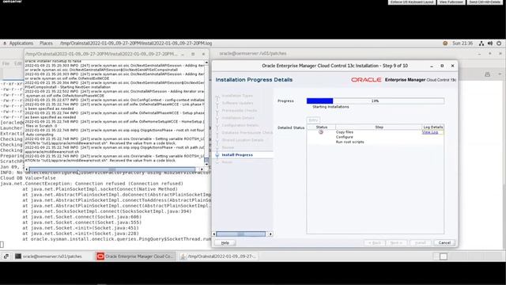Click the right arrow of installer sidebar scrollbar
Screen dimensions: 506x285
pos(270,234)
